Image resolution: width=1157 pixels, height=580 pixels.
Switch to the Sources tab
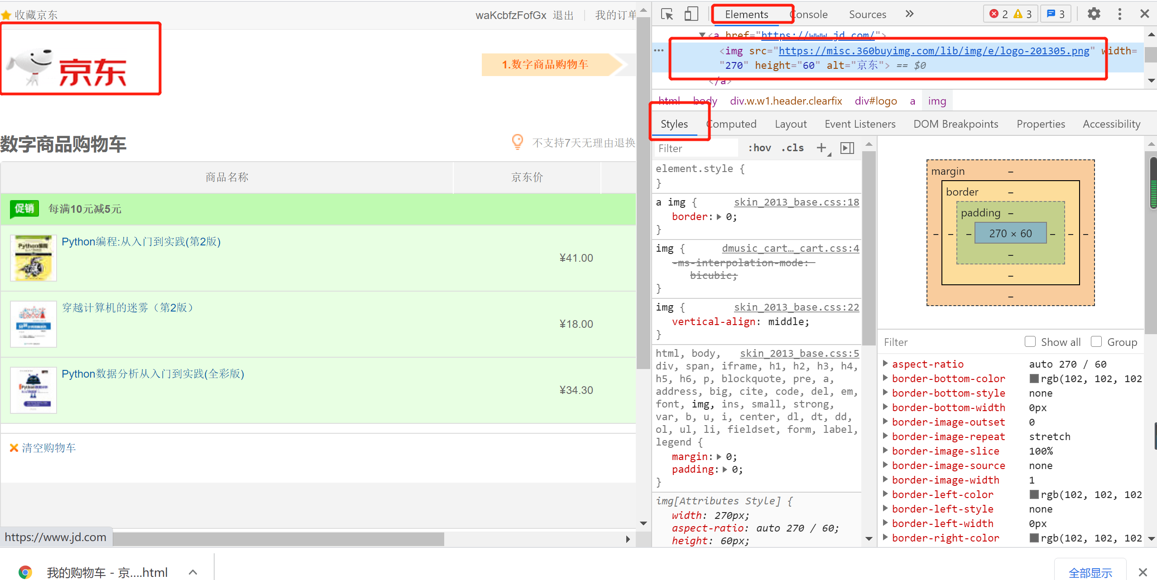pos(867,14)
